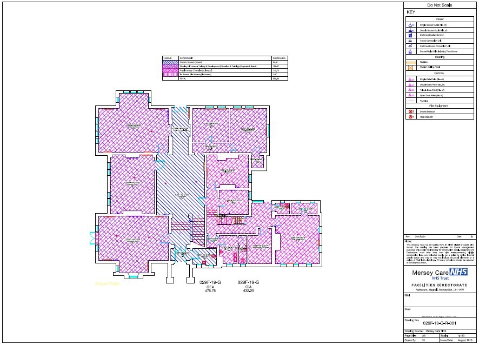Click the Power section header in key
The height and width of the screenshot is (344, 479).
440,18
